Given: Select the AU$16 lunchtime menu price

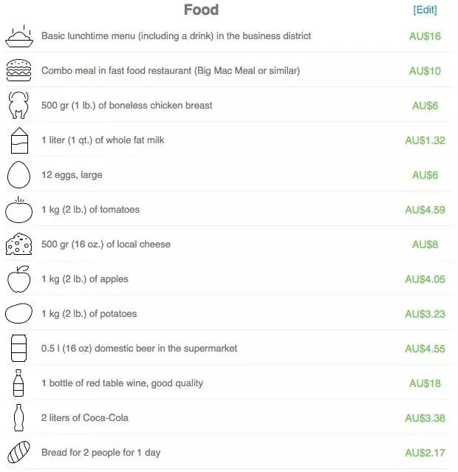Looking at the screenshot, I should pos(425,36).
